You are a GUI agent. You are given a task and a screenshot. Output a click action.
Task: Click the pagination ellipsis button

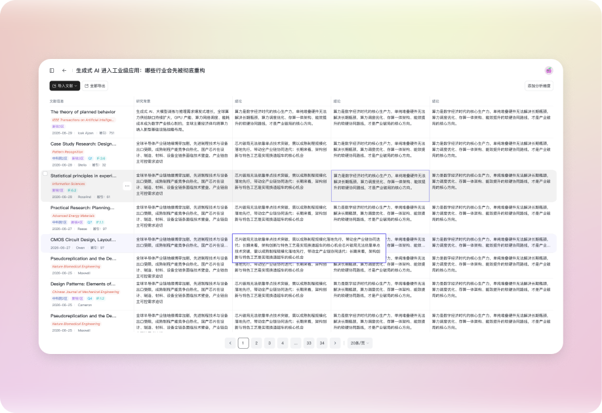pyautogui.click(x=296, y=343)
